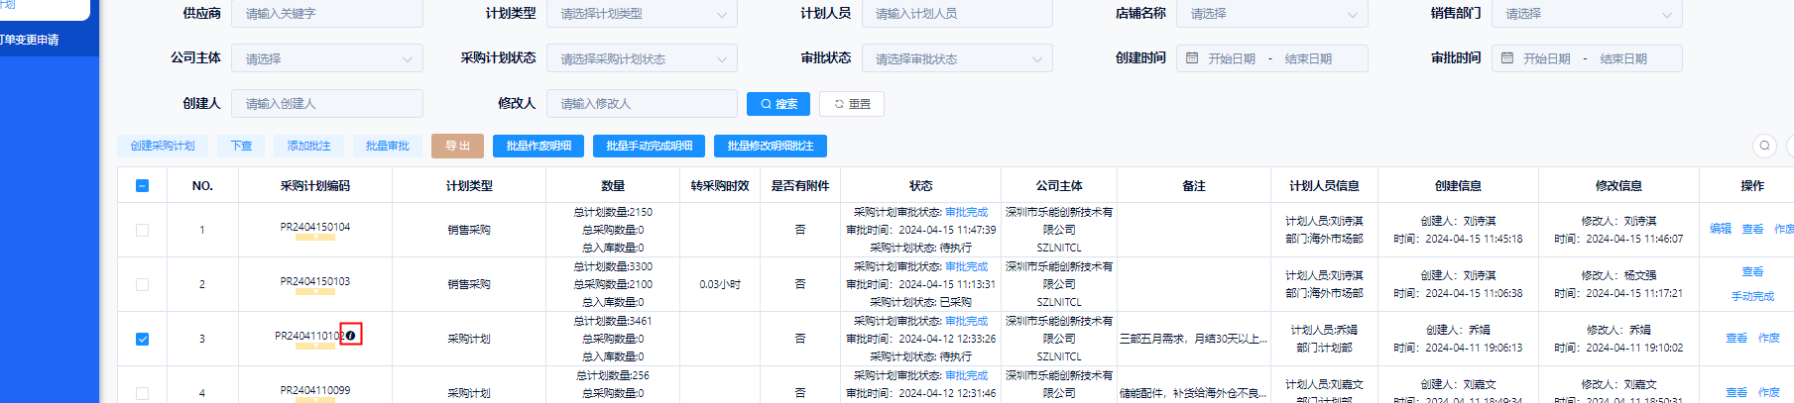Screen dimensions: 1794x403
Task: Click the 下查 button
Action: point(241,147)
